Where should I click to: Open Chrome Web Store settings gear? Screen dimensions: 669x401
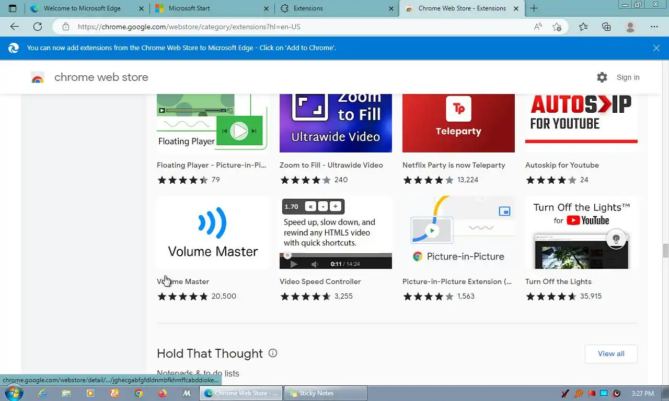tap(602, 77)
